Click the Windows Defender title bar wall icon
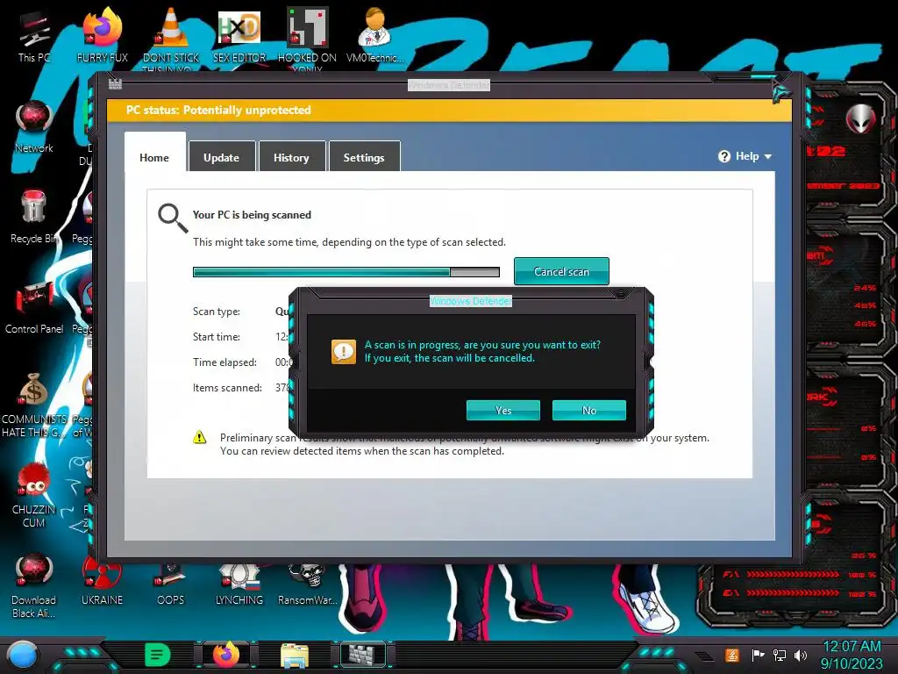 point(115,84)
